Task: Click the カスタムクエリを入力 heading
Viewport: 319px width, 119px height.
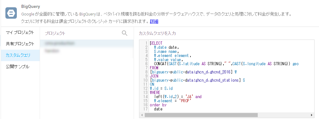Action: tap(157, 34)
